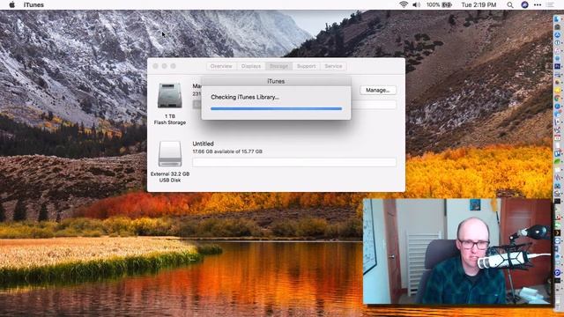The height and width of the screenshot is (317, 564).
Task: Open the Service tab
Action: [333, 66]
